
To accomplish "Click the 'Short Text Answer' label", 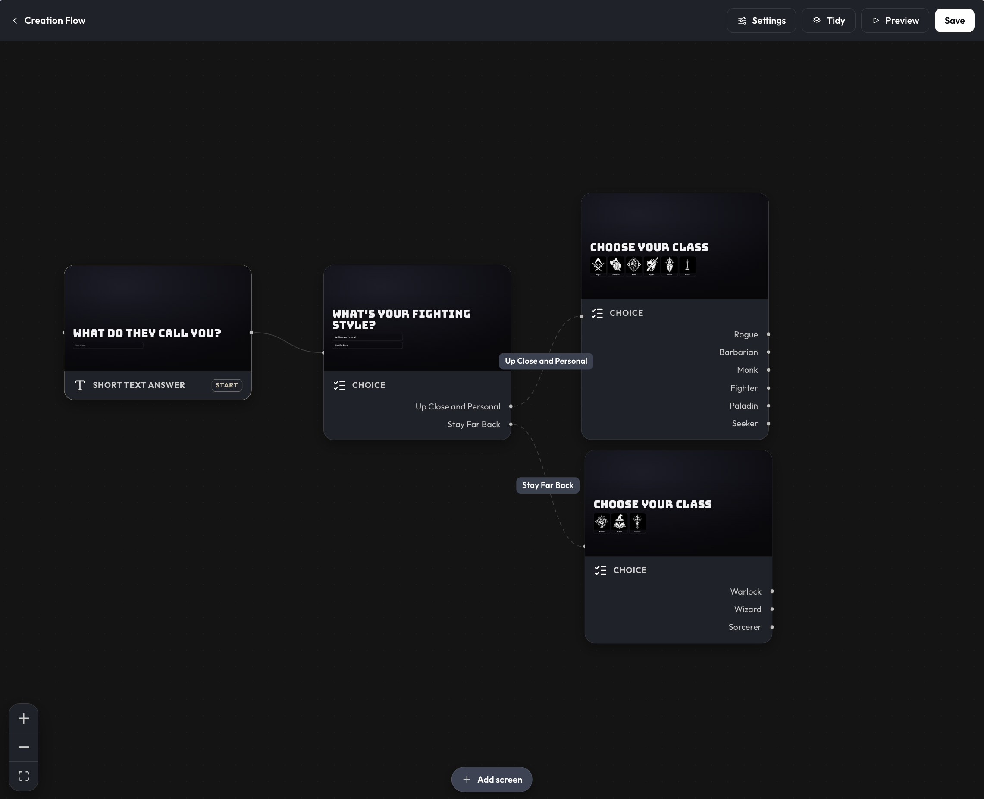I will click(138, 385).
